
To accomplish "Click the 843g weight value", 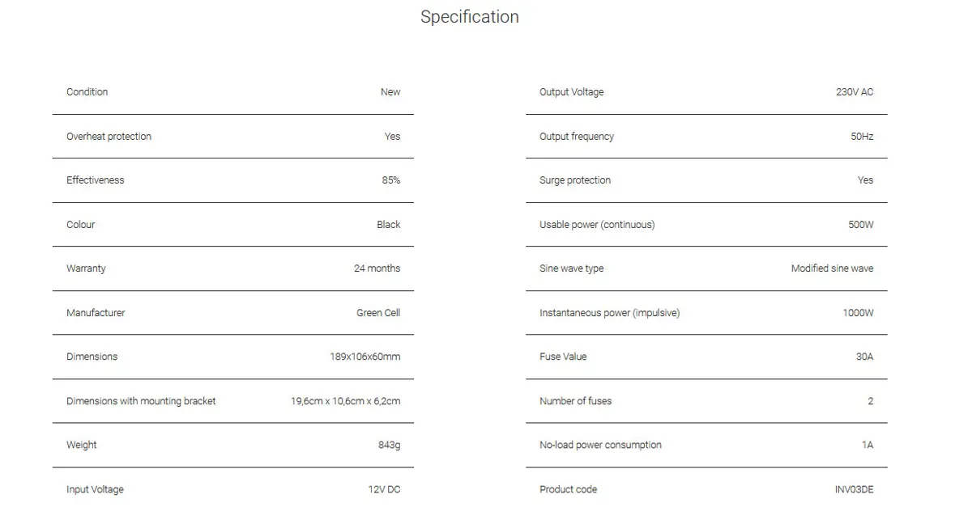I will pos(389,445).
